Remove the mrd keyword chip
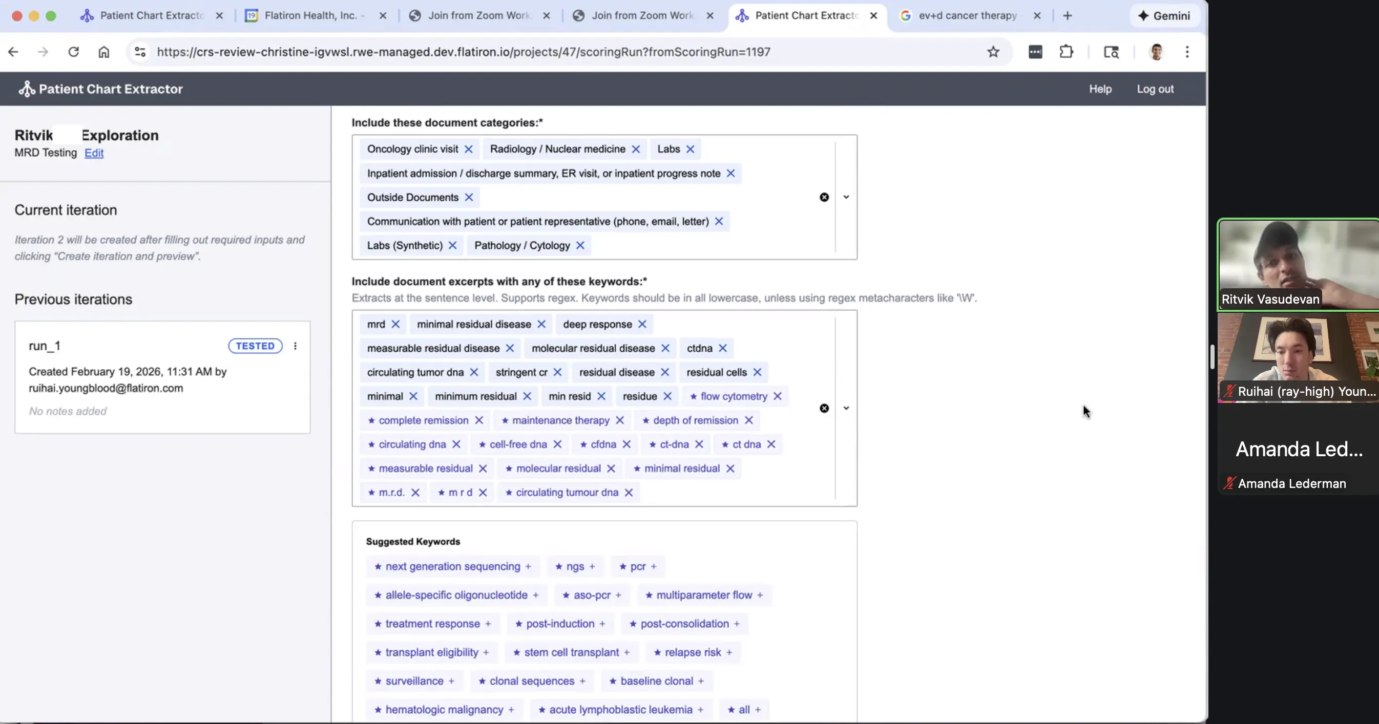The width and height of the screenshot is (1379, 724). coord(396,324)
